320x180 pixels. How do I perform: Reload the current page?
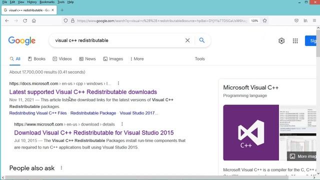[25, 20]
